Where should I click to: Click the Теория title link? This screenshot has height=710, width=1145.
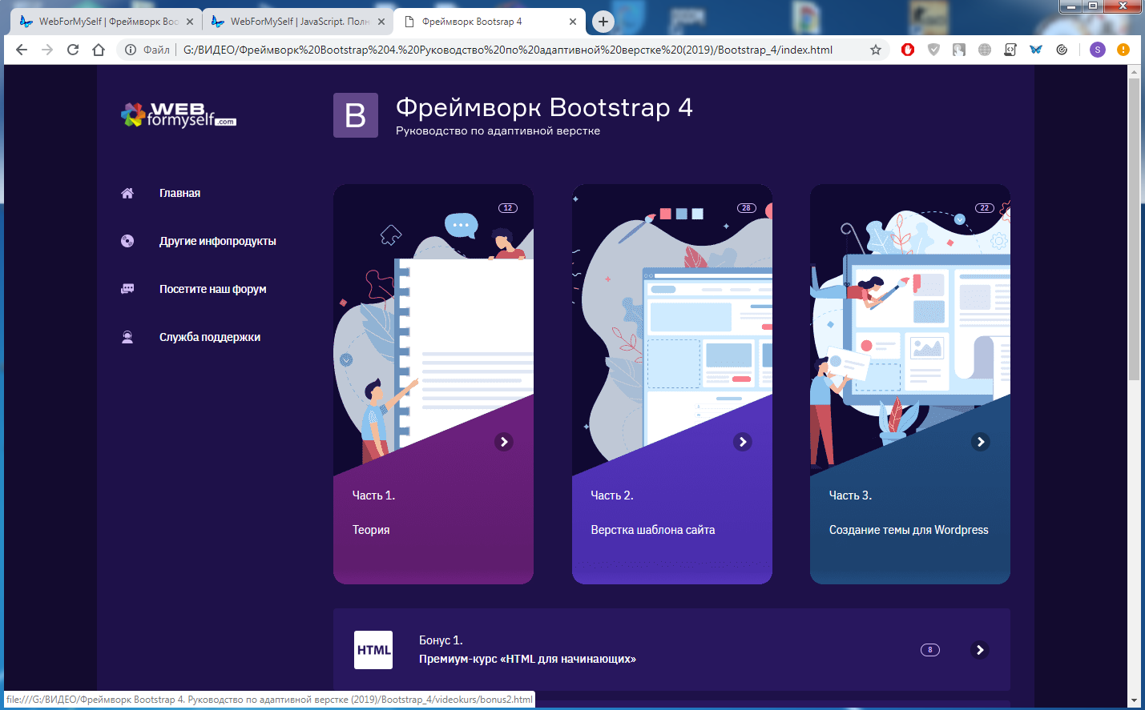point(371,530)
